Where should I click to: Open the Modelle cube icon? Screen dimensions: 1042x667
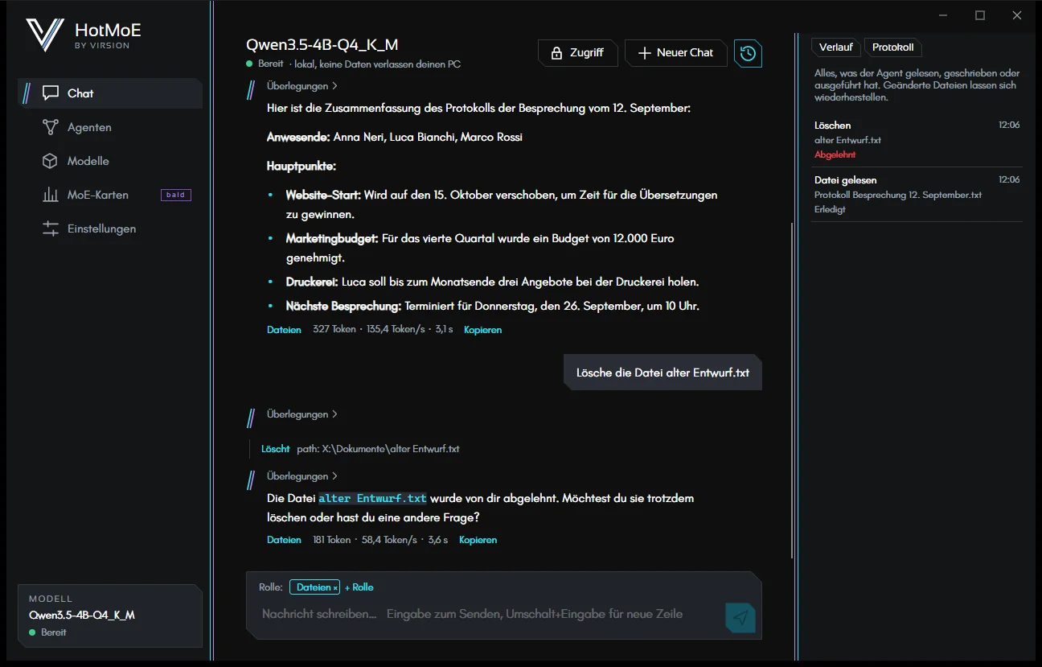point(51,161)
